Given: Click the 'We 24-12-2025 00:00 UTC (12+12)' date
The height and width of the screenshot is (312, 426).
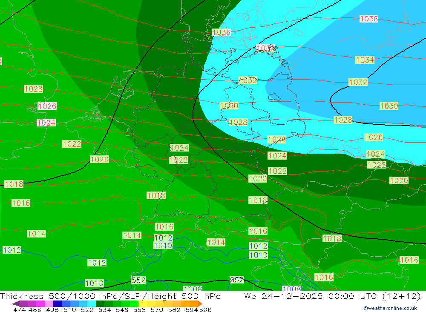Looking at the screenshot, I should [332, 296].
